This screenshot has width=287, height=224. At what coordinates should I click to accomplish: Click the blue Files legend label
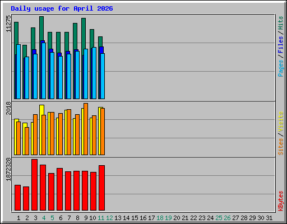(x=281, y=44)
